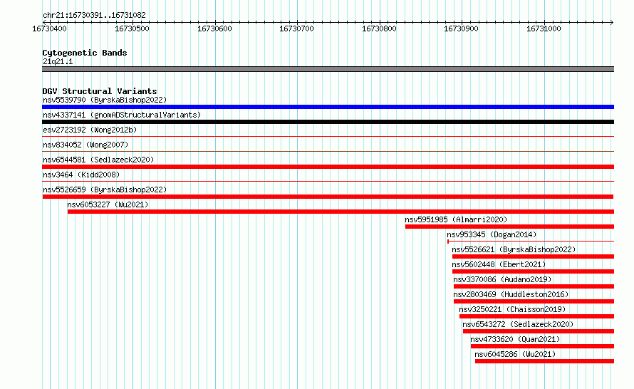Click the nsv4337141 (gnomADStructuralVariants) label
Screen dimensions: 634x389
click(122, 115)
